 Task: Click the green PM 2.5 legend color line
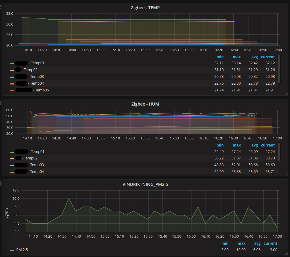pyautogui.click(x=12, y=250)
